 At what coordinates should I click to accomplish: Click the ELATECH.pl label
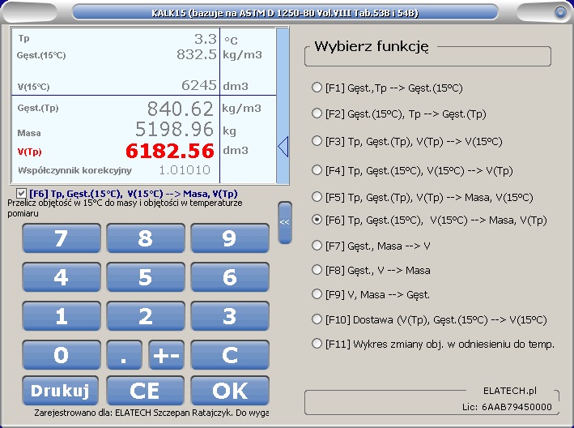pyautogui.click(x=510, y=391)
